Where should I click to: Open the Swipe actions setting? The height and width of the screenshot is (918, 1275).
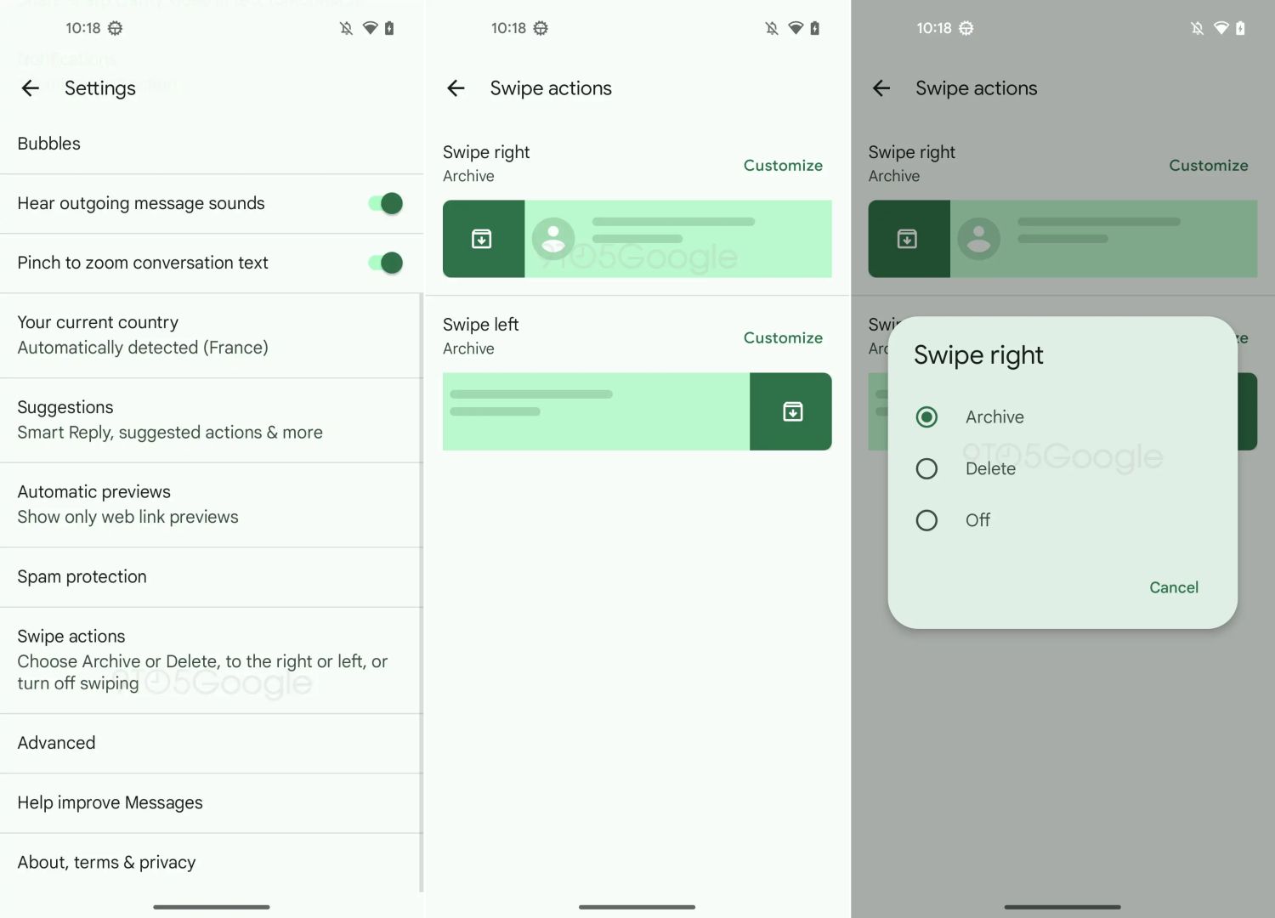pyautogui.click(x=204, y=660)
